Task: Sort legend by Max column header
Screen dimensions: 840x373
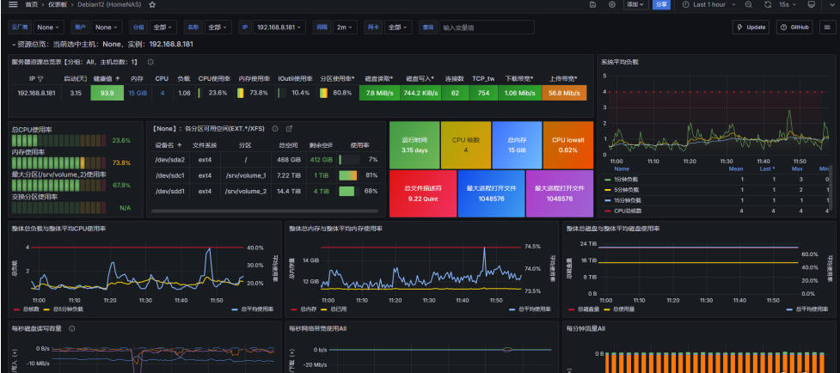Action: (797, 168)
